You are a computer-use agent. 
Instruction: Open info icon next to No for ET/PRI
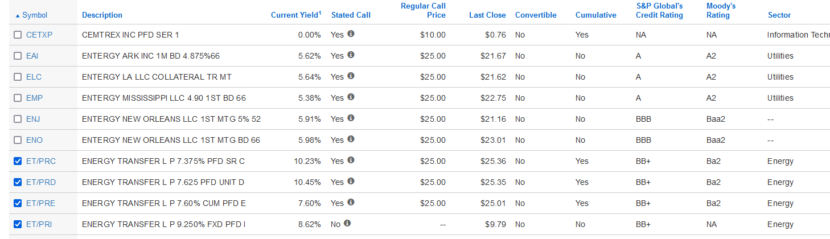347,224
